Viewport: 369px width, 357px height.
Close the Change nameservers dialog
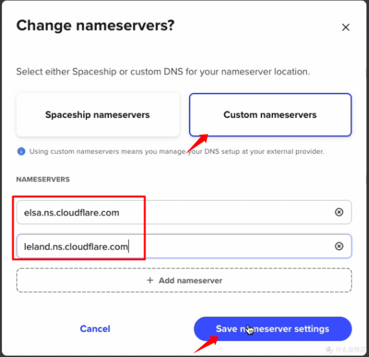(x=346, y=28)
